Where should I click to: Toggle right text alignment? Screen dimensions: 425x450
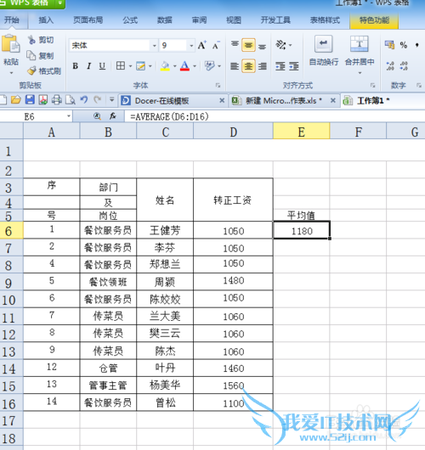[262, 66]
